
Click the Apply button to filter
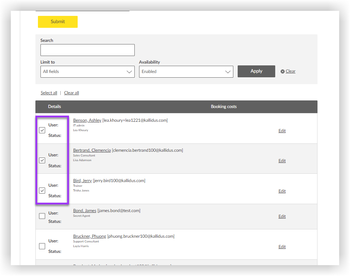[256, 71]
